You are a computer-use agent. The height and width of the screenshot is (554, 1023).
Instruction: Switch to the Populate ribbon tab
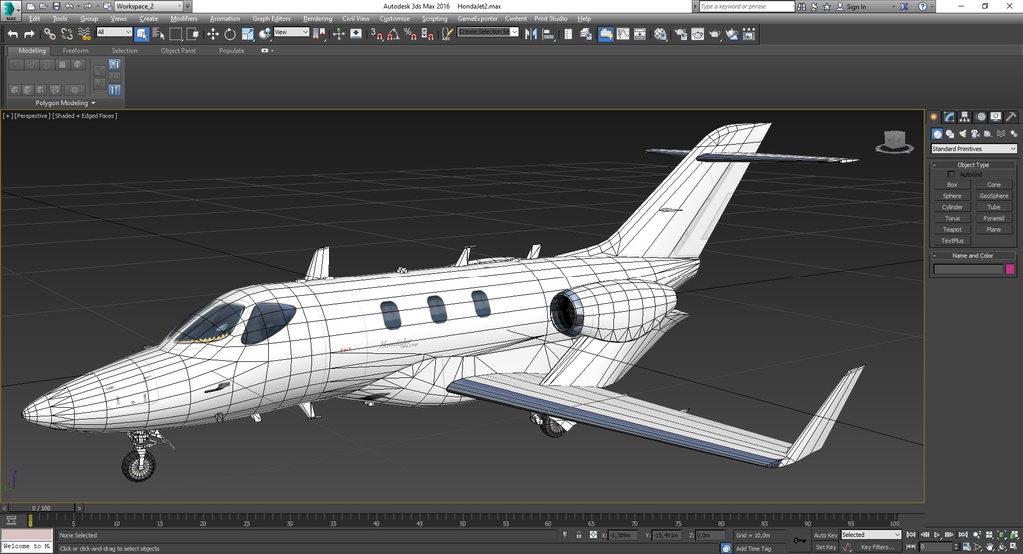231,50
